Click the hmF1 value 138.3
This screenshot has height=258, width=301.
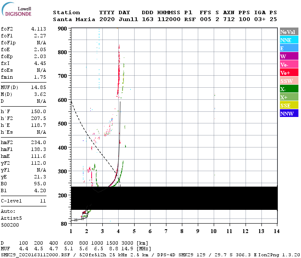(39, 149)
